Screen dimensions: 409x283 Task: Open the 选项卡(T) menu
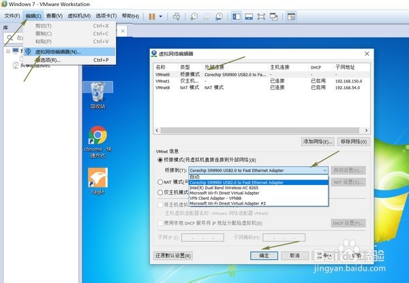106,16
